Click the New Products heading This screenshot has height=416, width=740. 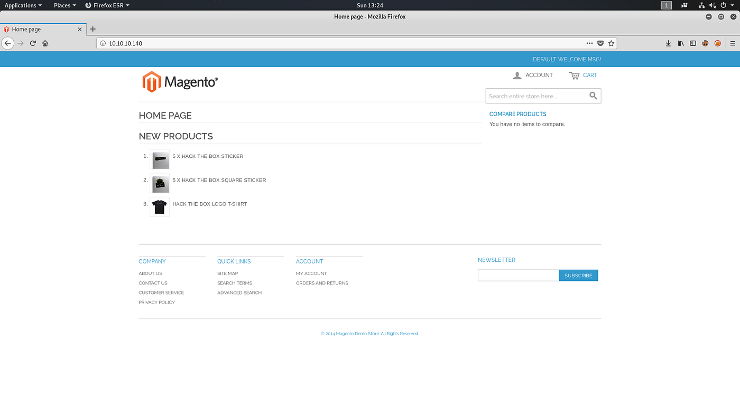(176, 136)
